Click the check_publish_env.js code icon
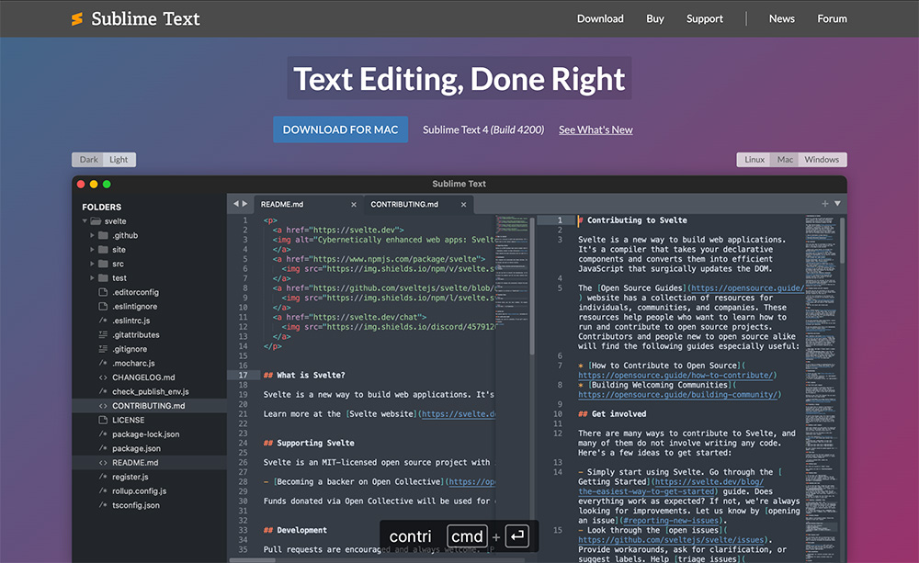This screenshot has height=563, width=919. 103,391
